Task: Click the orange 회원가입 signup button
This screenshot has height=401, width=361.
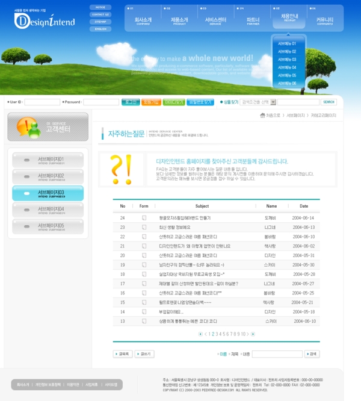Action: click(x=151, y=102)
